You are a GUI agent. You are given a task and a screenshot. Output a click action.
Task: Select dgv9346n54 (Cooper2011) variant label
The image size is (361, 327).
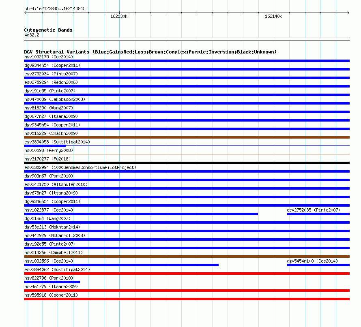pos(52,201)
